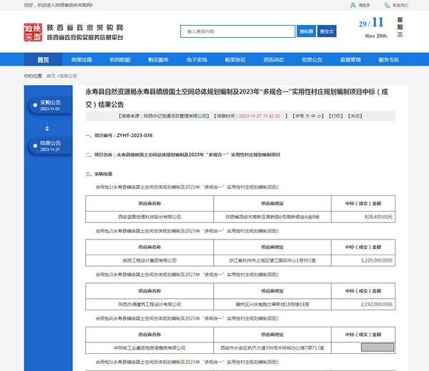Open 机构职能 navigation menu item

(120, 59)
